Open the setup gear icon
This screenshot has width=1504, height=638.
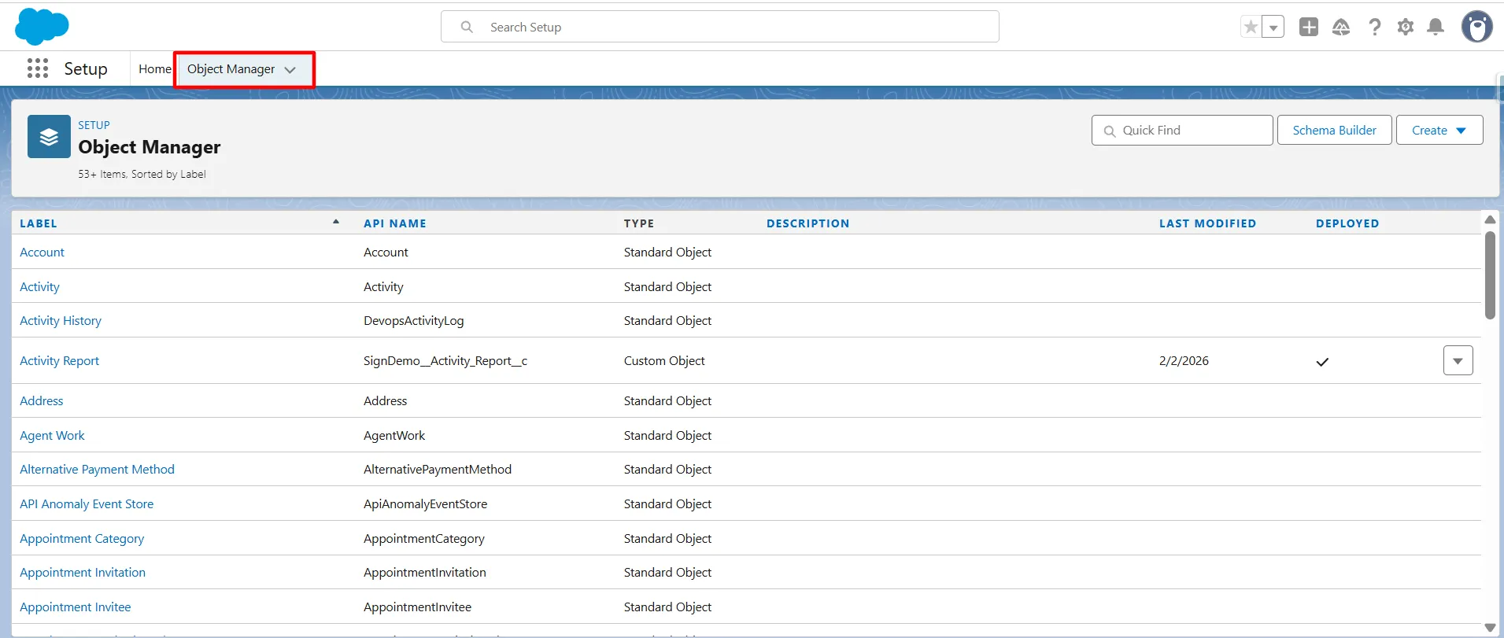(x=1406, y=27)
